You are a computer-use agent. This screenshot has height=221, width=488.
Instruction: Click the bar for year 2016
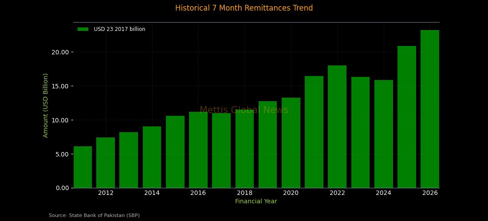(198, 150)
